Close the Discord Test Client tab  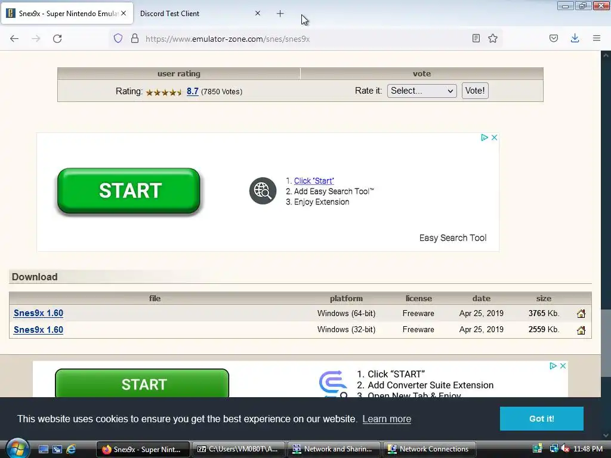pos(258,13)
